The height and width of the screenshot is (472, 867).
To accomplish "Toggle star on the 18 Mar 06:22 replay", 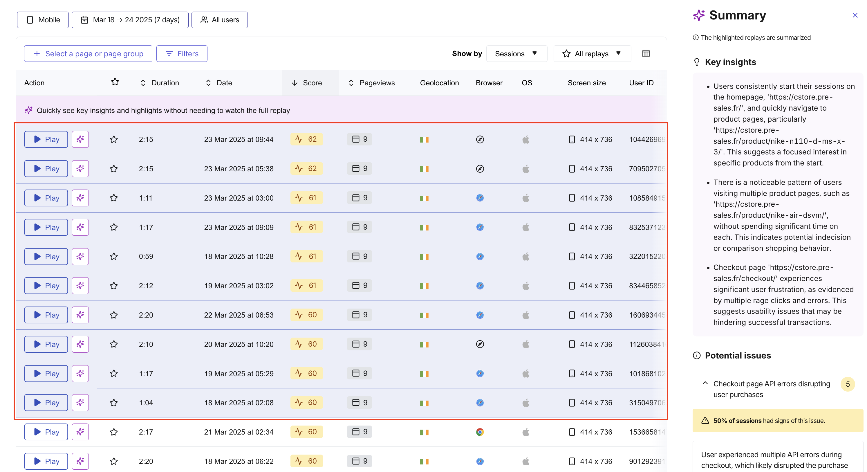I will [114, 461].
